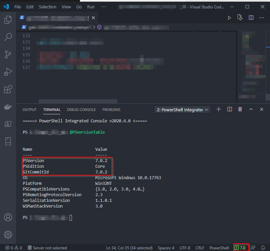The image size is (270, 251).
Task: Open the Explorer view in activity bar
Action: 8,20
